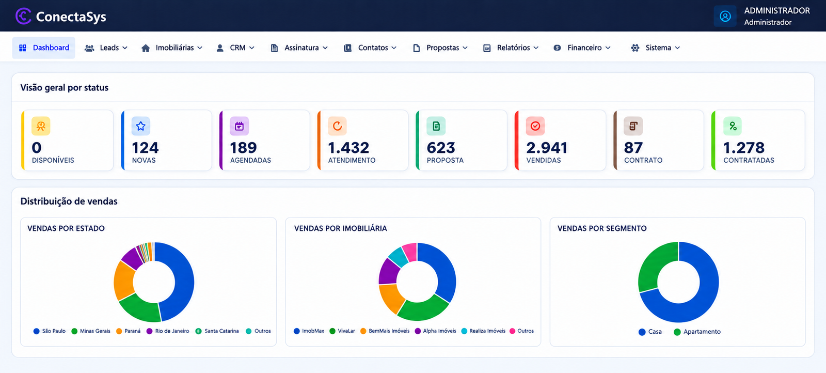Click the CRM person icon

click(x=220, y=48)
